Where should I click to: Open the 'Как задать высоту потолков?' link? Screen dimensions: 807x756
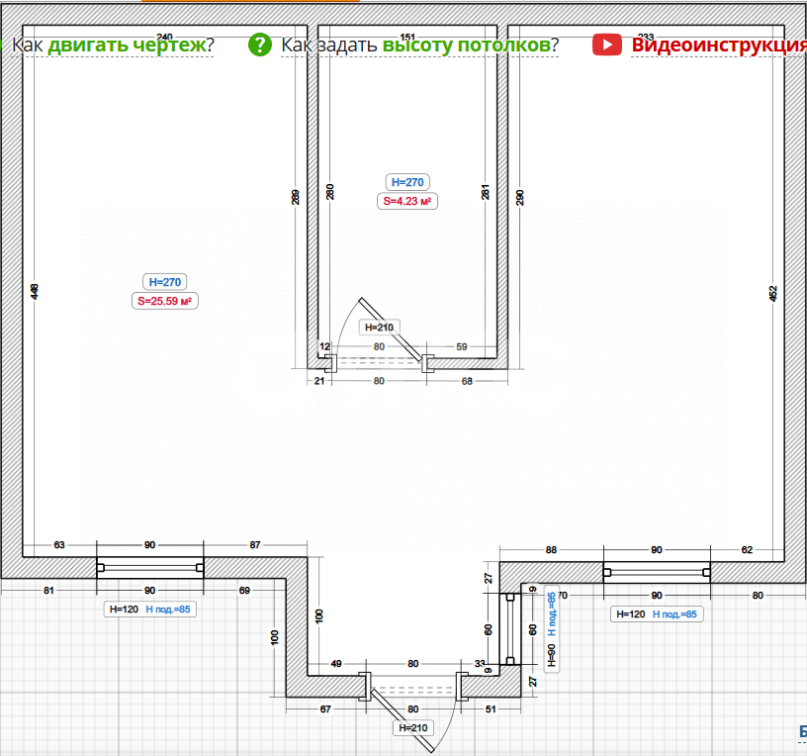tap(419, 45)
